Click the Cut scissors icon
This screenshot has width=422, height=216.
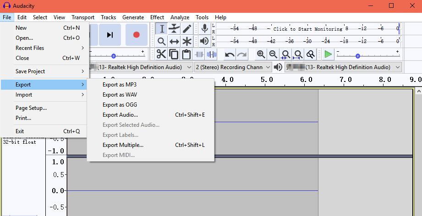pyautogui.click(x=161, y=54)
